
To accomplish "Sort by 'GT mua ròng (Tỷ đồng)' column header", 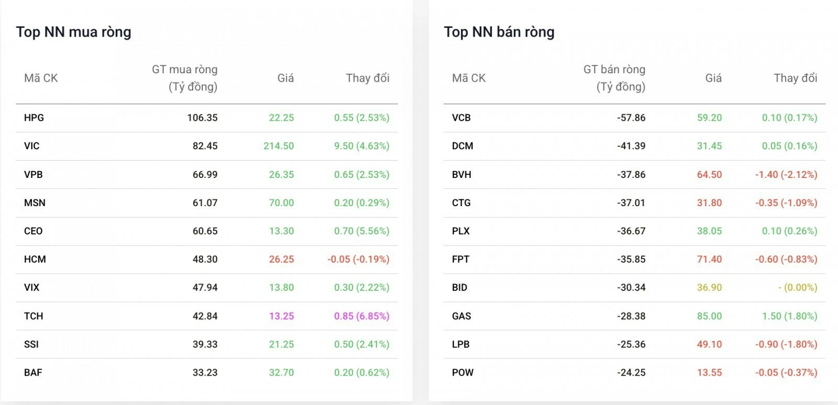I will 184,78.
